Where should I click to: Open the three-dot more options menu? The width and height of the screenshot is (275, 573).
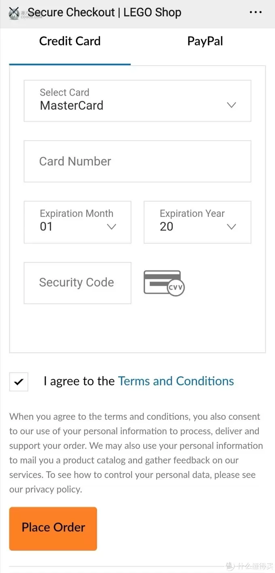[x=256, y=13]
